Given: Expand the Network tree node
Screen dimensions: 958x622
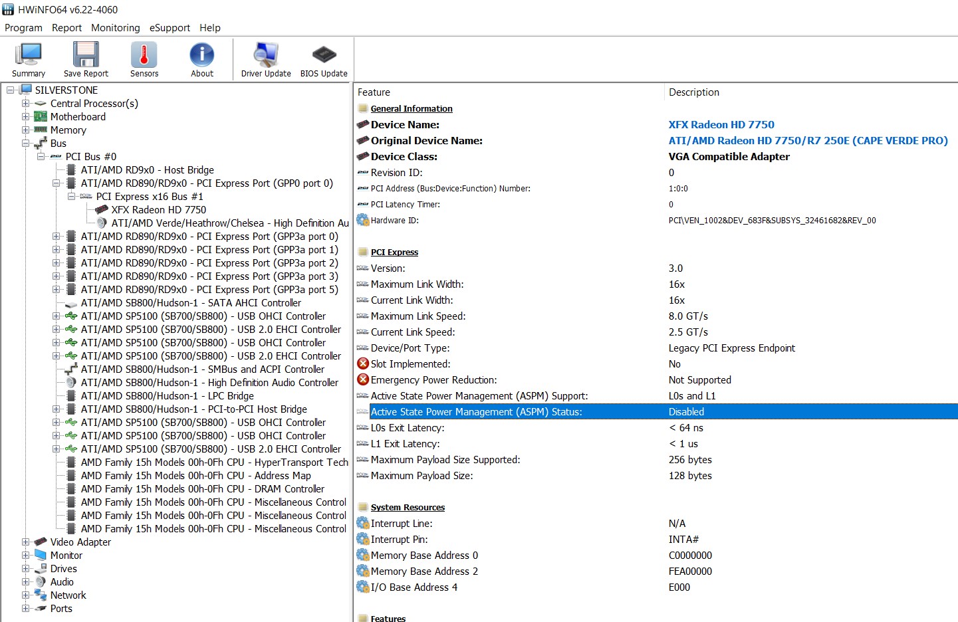Looking at the screenshot, I should click(25, 595).
